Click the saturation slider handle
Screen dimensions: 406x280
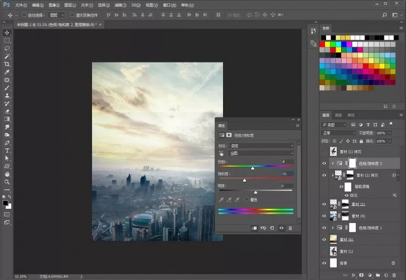pyautogui.click(x=244, y=181)
